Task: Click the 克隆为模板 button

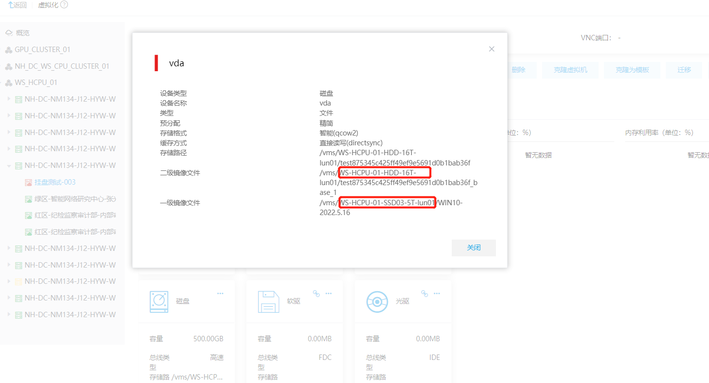Action: tap(632, 70)
